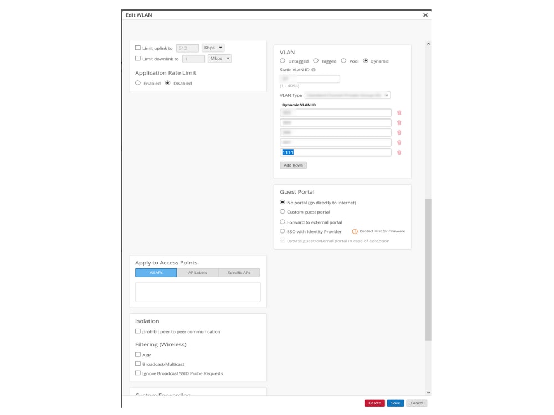Enable the Limit uplink checkbox

138,48
